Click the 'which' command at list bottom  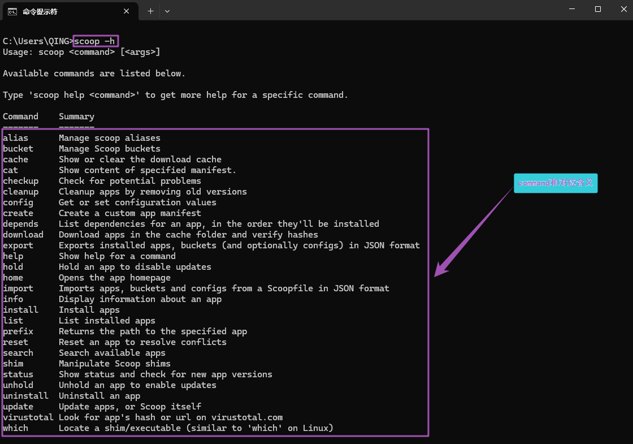click(15, 428)
